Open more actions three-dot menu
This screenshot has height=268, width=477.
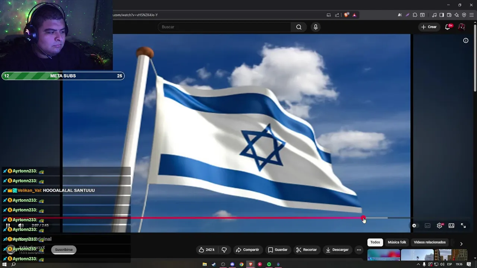[x=359, y=250]
